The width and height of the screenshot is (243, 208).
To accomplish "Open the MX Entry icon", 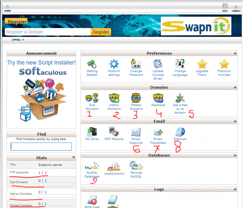I will coord(92,132).
